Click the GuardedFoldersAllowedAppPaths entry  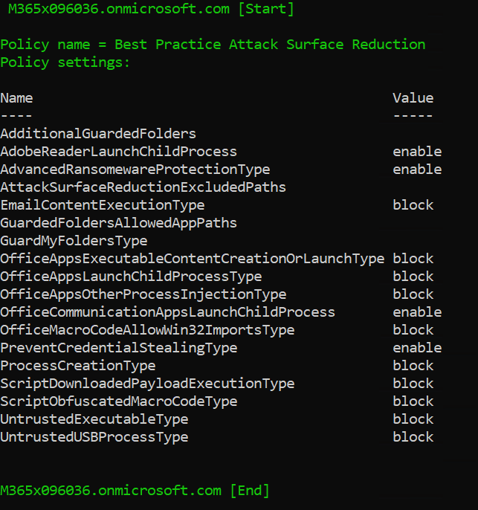(118, 223)
